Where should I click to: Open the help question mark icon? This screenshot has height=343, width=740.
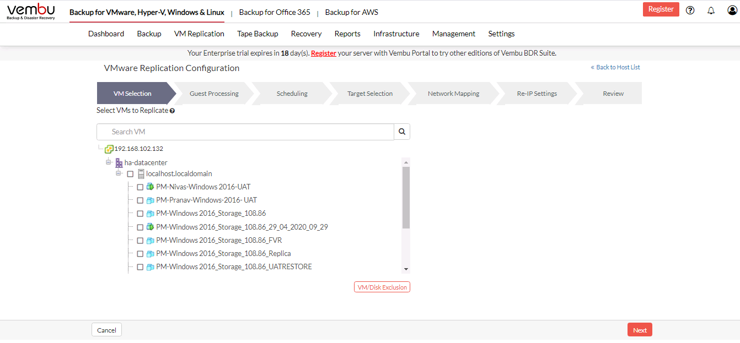[x=690, y=10]
